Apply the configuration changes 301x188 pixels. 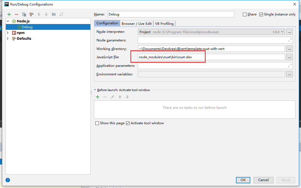click(x=286, y=180)
